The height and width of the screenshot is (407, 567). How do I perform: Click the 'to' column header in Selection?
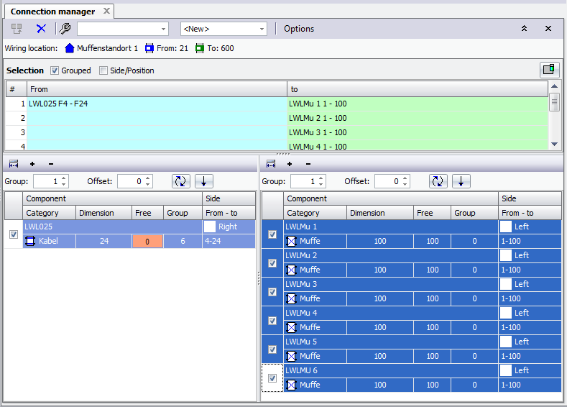pos(418,89)
